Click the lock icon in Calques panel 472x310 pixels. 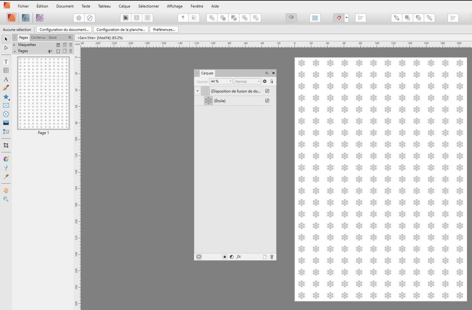[x=272, y=81]
